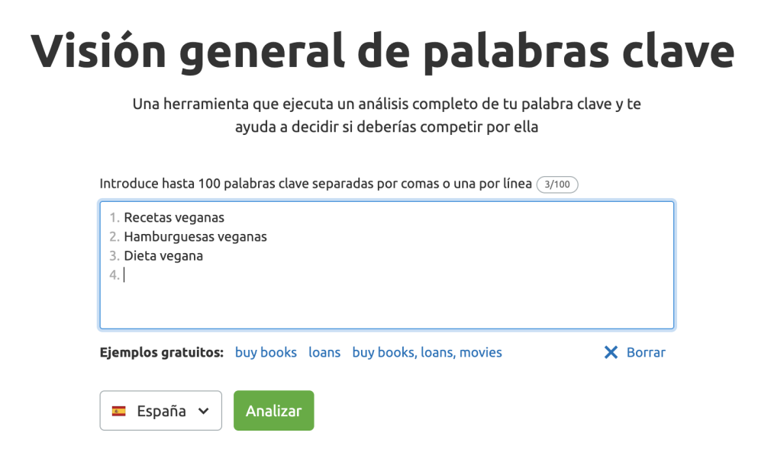Click the tool description subtitle text
The width and height of the screenshot is (771, 468).
pyautogui.click(x=386, y=115)
